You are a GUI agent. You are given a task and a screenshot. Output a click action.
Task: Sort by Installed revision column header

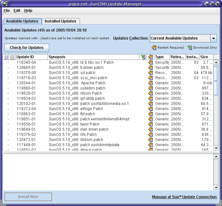[x=192, y=57]
